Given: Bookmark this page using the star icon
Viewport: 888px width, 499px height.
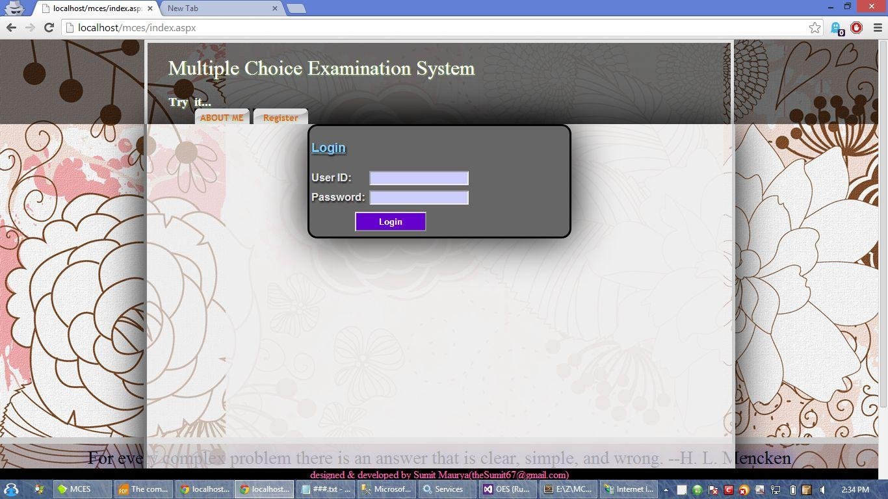Looking at the screenshot, I should click(815, 28).
